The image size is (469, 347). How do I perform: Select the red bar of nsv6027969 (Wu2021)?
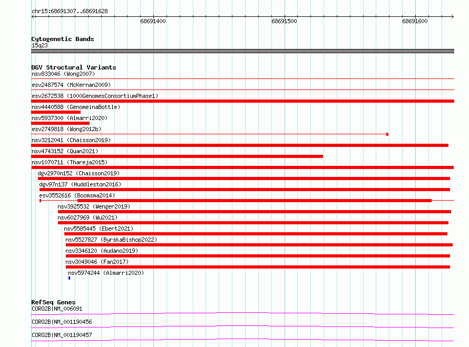[x=253, y=223]
